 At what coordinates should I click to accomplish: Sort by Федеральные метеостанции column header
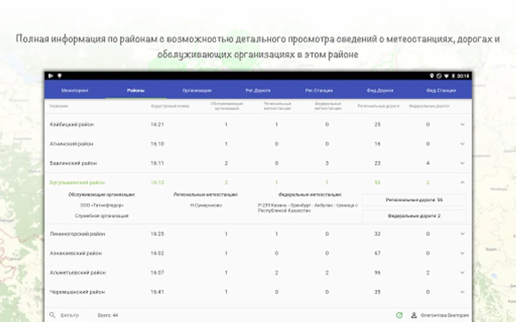pos(328,106)
